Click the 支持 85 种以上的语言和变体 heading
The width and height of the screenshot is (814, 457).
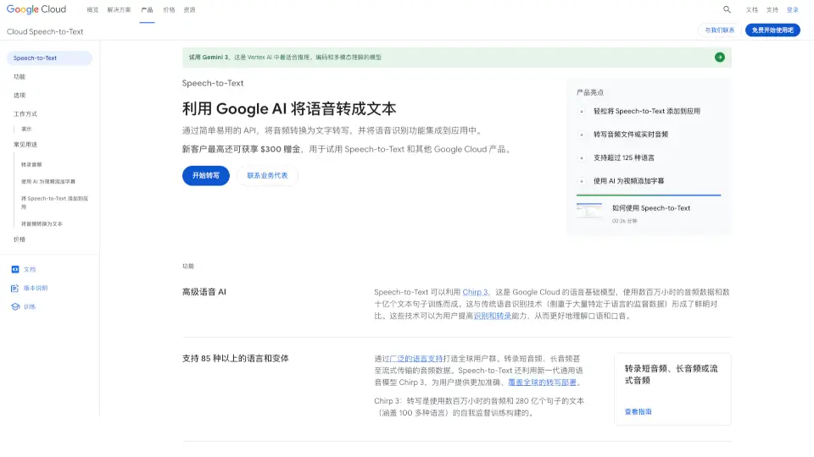pos(235,359)
